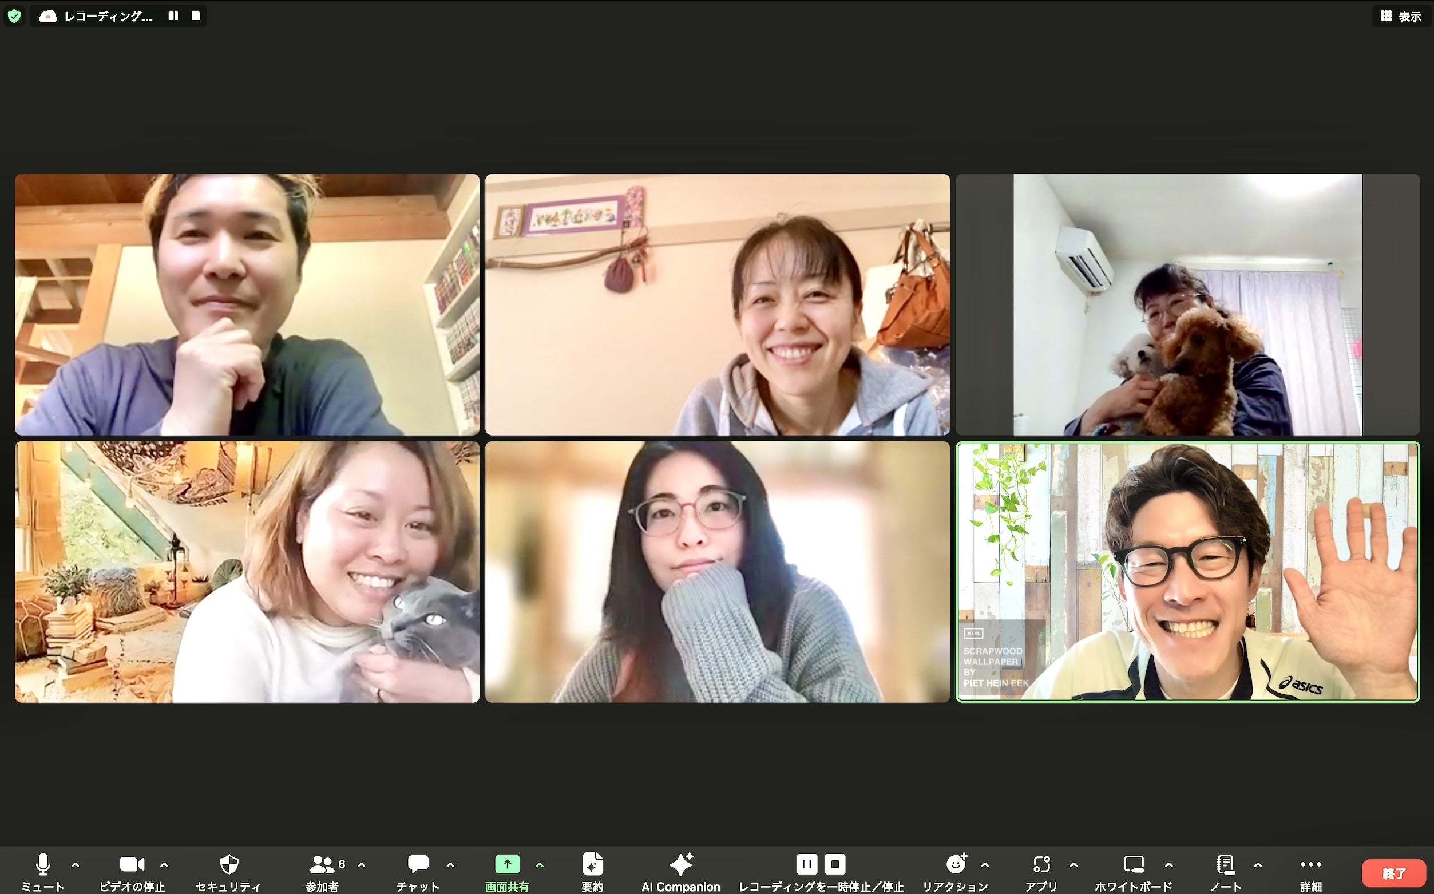Open the 要約 summary icon

pyautogui.click(x=592, y=864)
